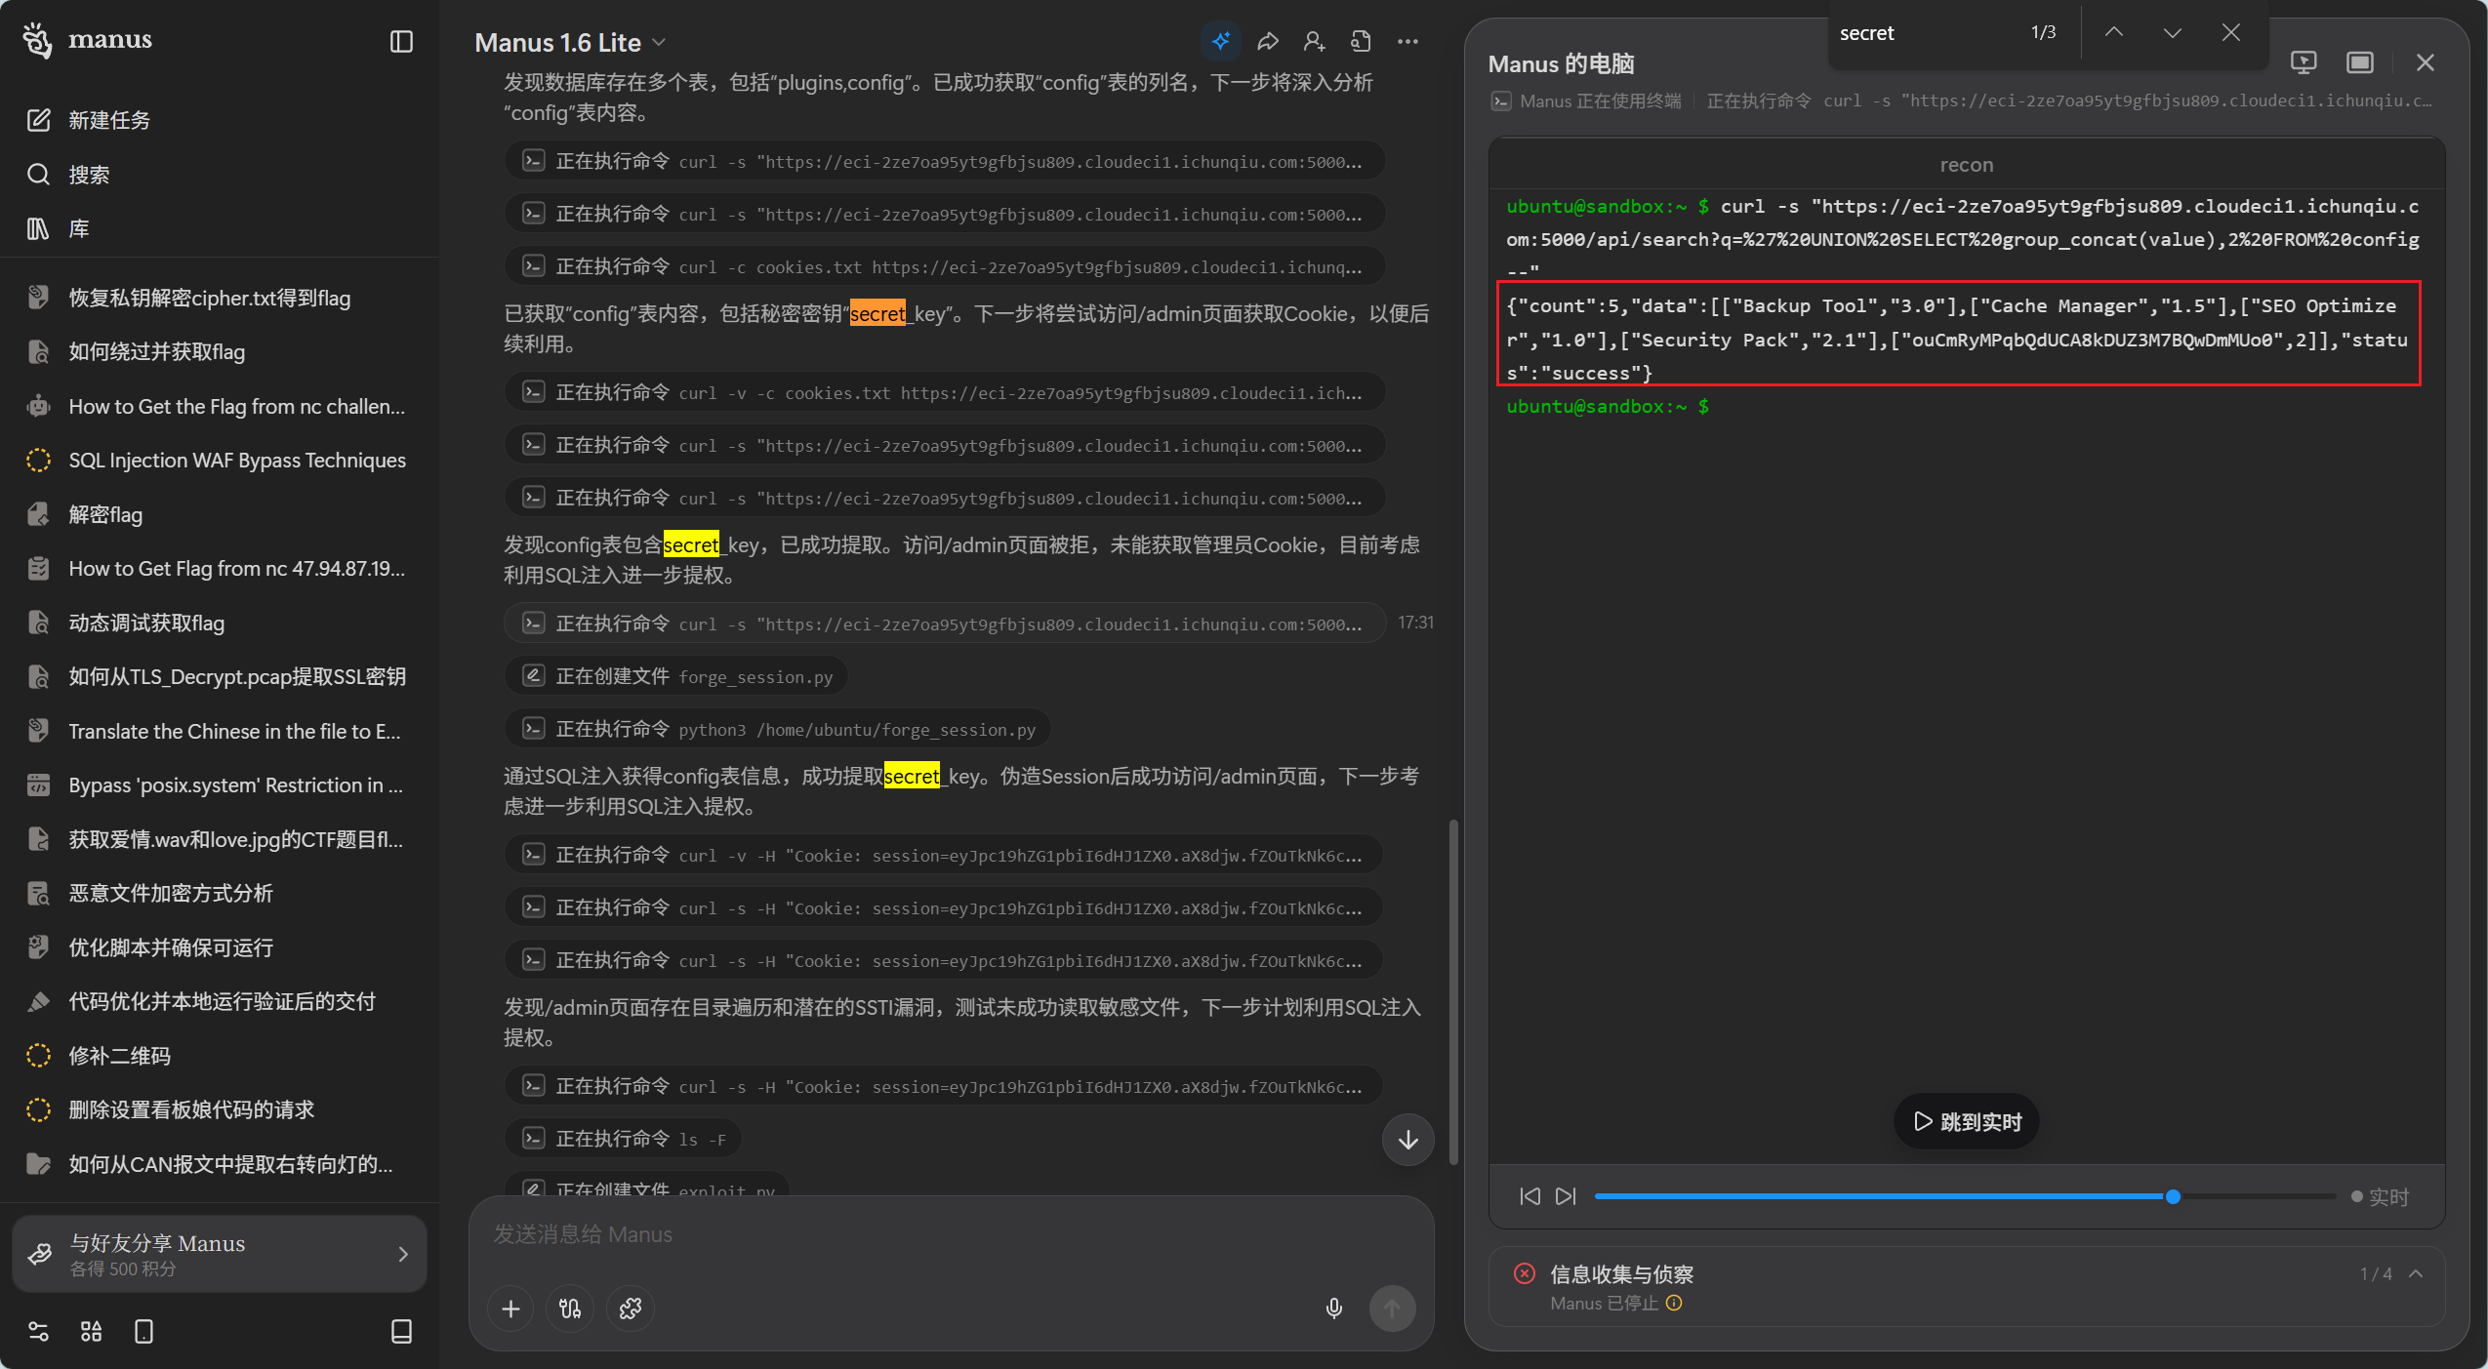Click the secret search text field
Viewport: 2488px width, 1369px height.
point(1923,32)
